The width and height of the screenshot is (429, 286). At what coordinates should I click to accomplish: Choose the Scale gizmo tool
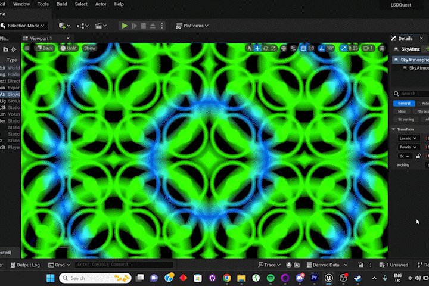[273, 48]
